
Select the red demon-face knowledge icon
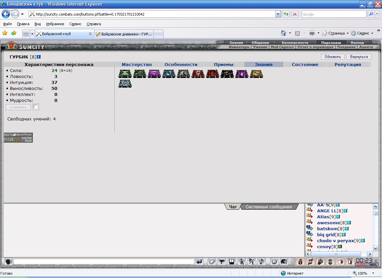tap(213, 74)
